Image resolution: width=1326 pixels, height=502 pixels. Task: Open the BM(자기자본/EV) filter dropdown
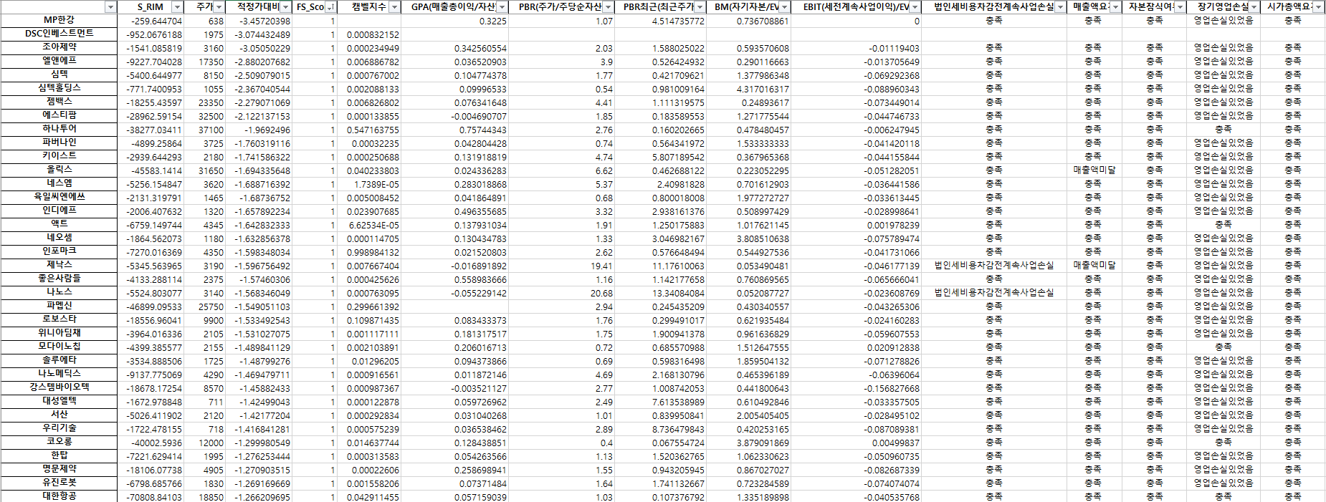(x=784, y=7)
